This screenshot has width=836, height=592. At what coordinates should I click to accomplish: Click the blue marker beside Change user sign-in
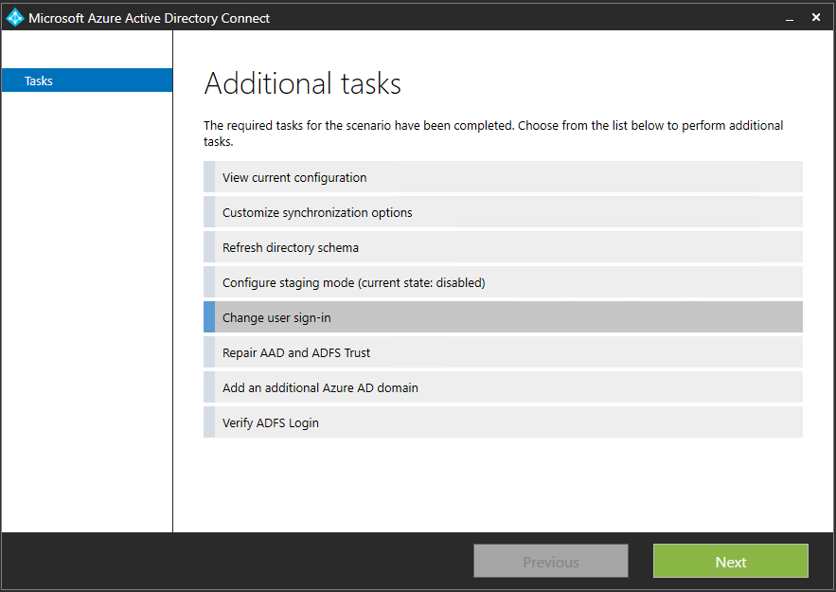coord(209,317)
